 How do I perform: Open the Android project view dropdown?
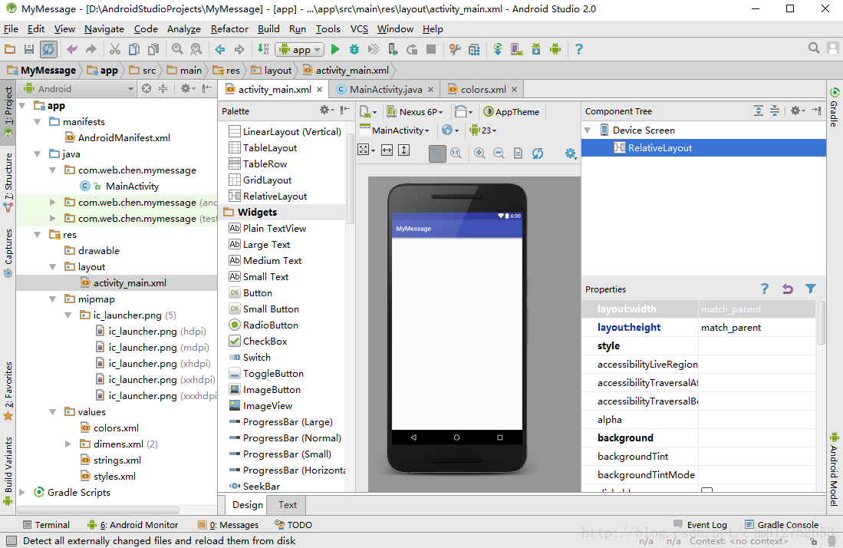(x=78, y=89)
